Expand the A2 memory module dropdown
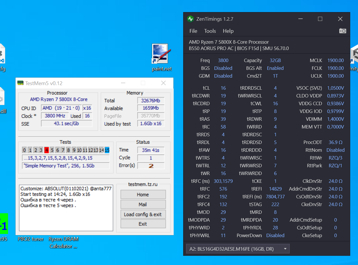The width and height of the screenshot is (358, 265). pos(238,249)
